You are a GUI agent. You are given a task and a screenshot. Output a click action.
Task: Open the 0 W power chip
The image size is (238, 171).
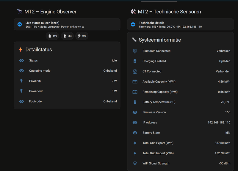pos(82,36)
